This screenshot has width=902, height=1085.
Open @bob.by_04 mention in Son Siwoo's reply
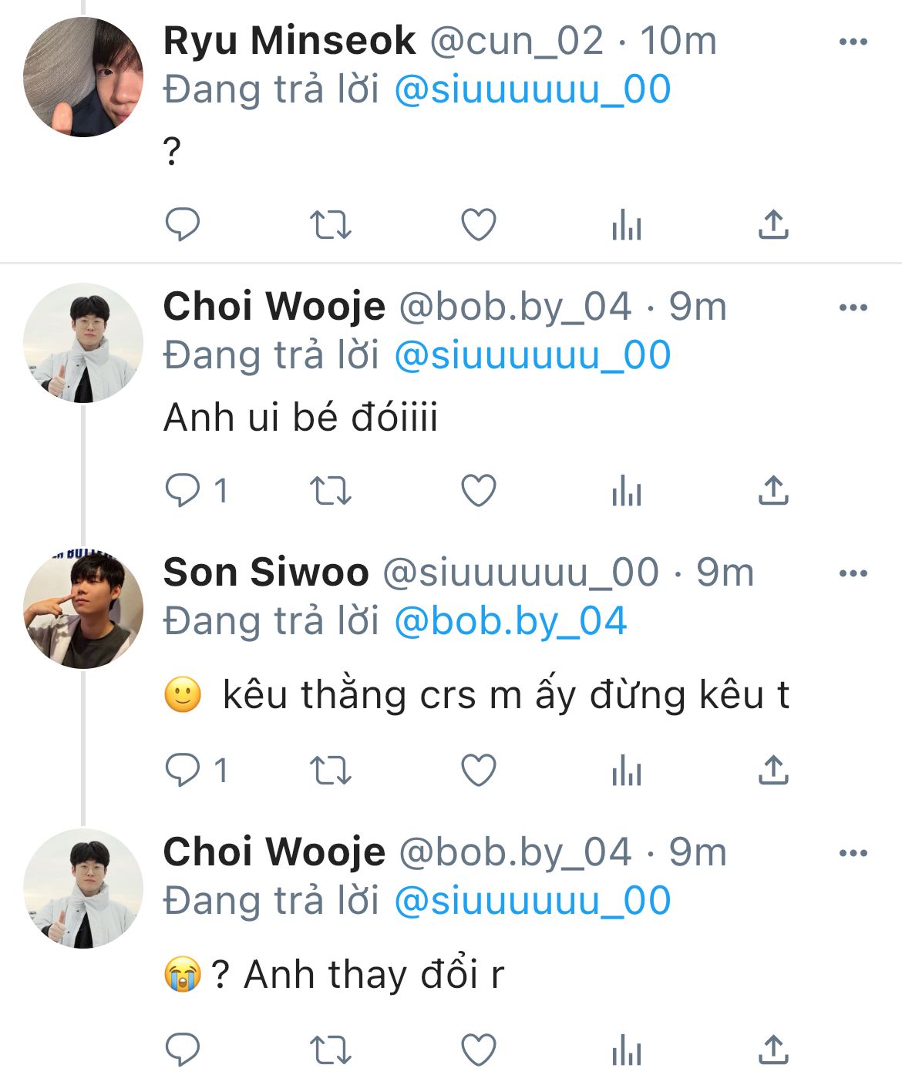coord(510,622)
